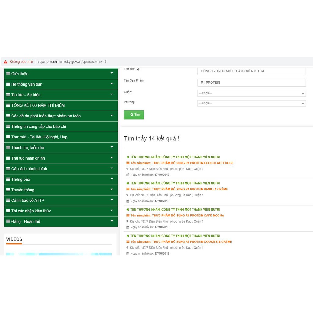Expand the Tin tức - Sự kiện menu arrow
The width and height of the screenshot is (313, 313).
(112, 94)
